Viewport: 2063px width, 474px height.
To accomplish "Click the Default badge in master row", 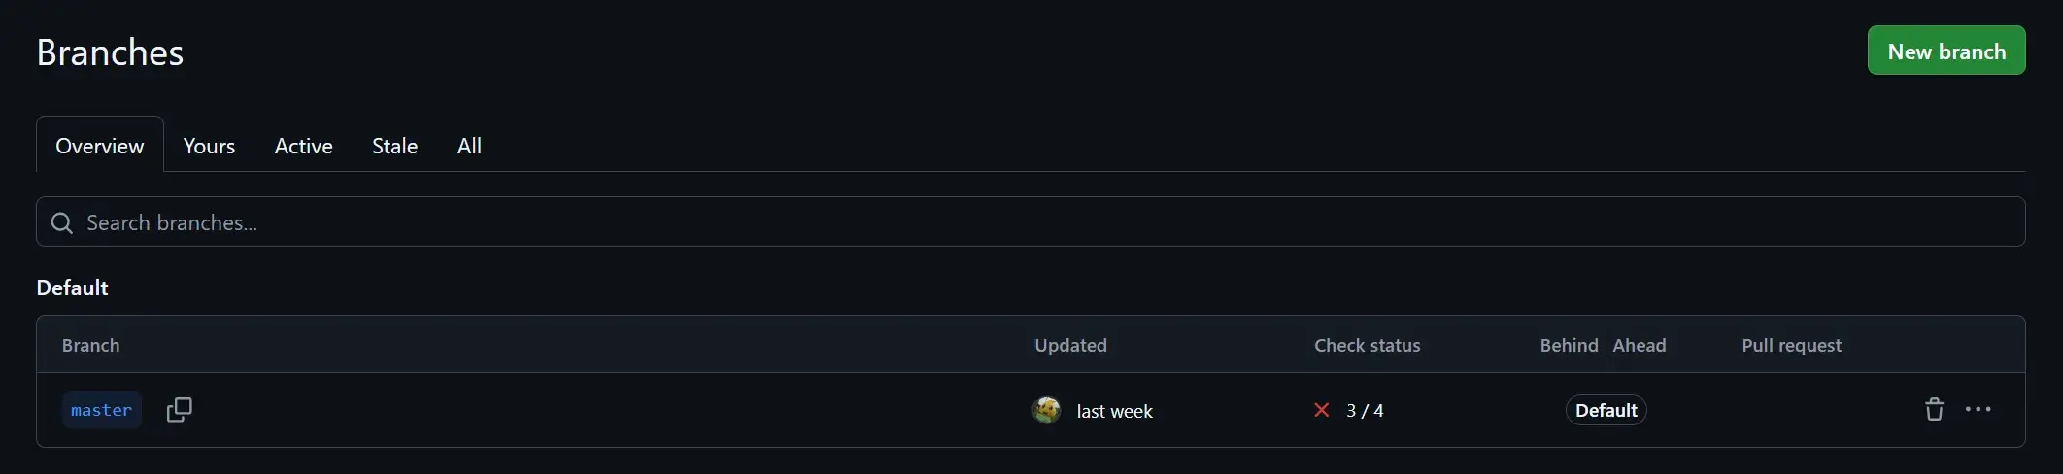I will (x=1606, y=410).
